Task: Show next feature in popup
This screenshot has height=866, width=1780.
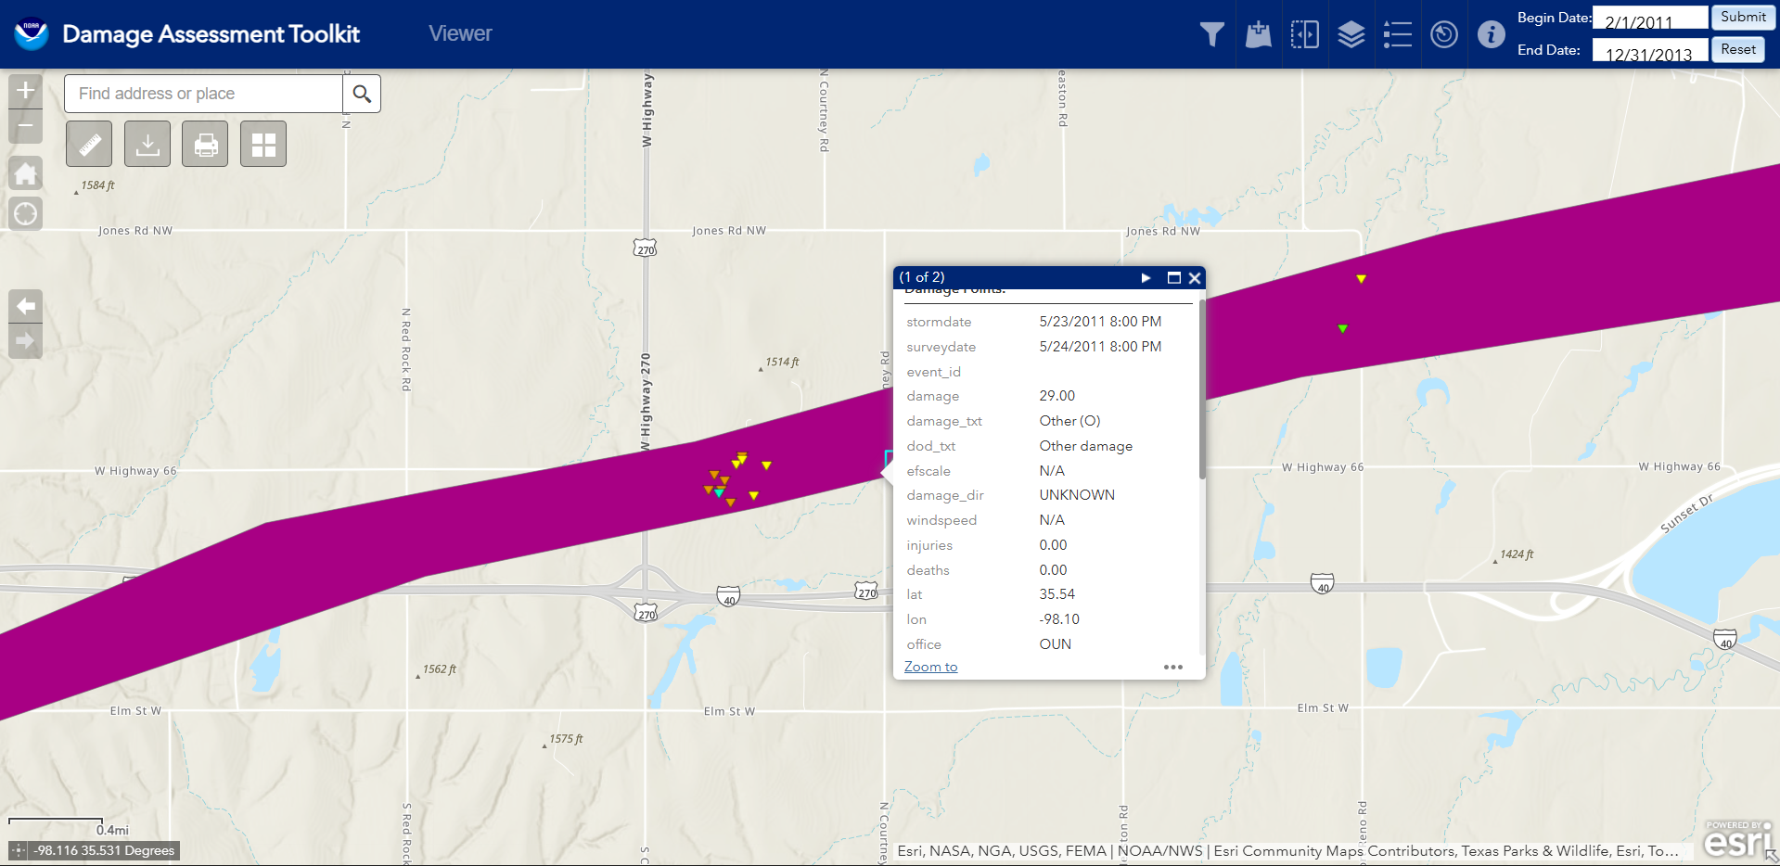Action: (1146, 278)
